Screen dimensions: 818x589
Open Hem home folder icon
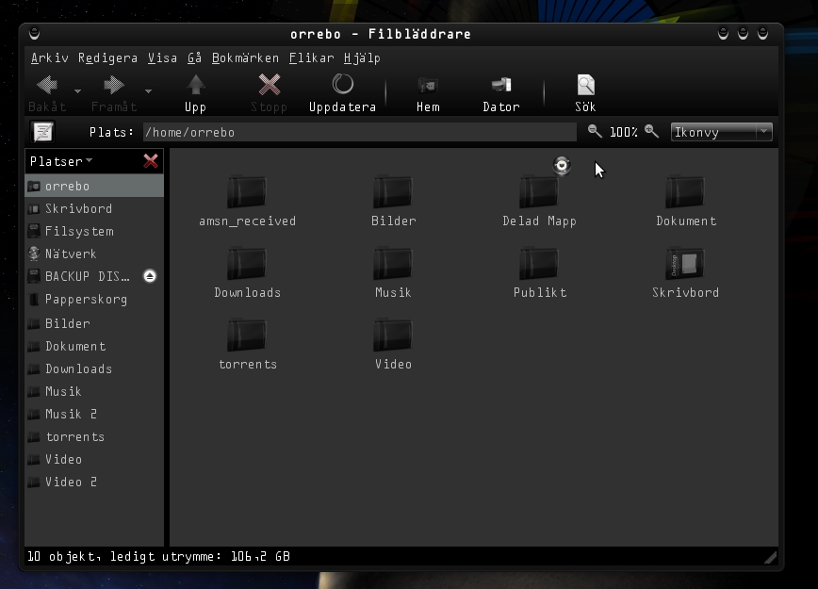(428, 85)
